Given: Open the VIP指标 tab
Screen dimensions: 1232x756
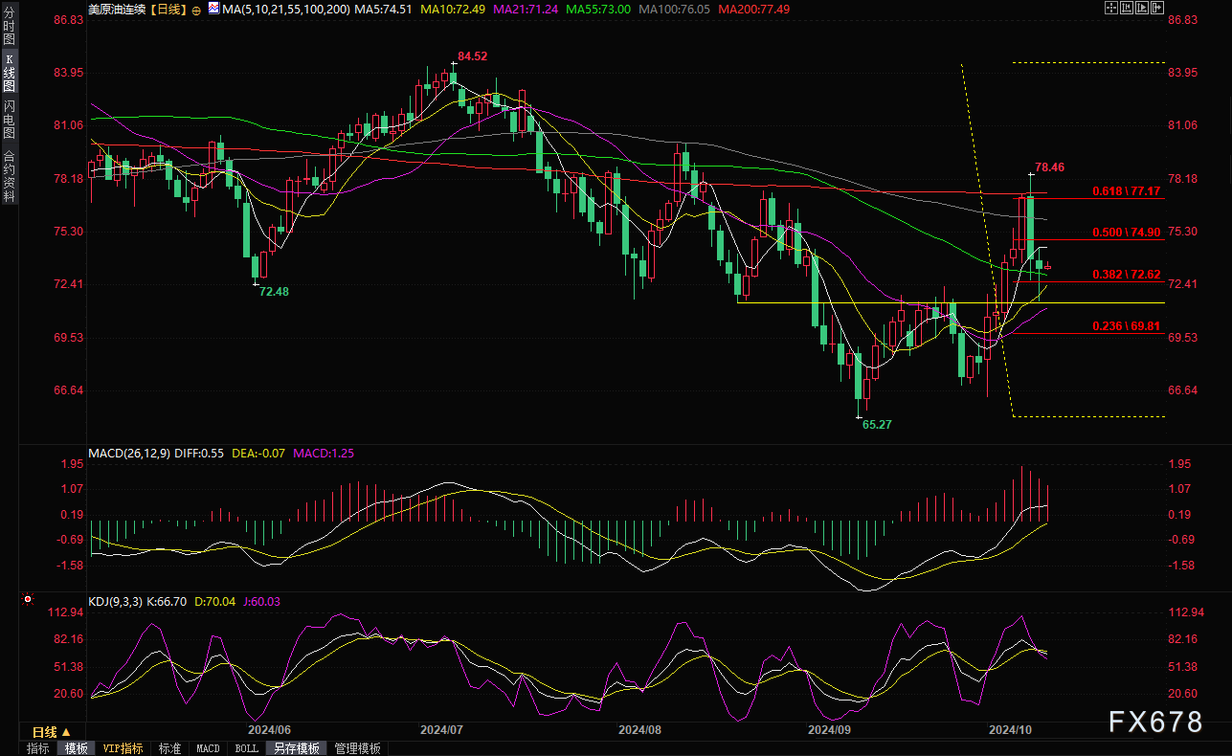Looking at the screenshot, I should click(x=123, y=748).
